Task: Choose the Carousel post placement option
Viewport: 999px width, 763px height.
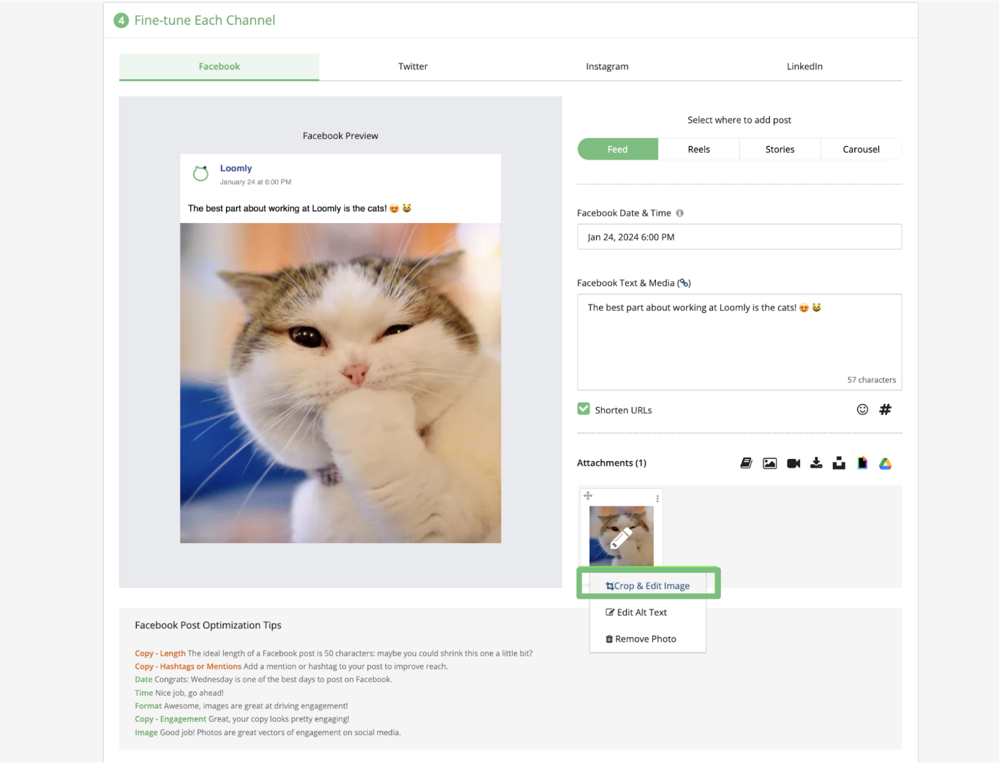Action: (861, 149)
